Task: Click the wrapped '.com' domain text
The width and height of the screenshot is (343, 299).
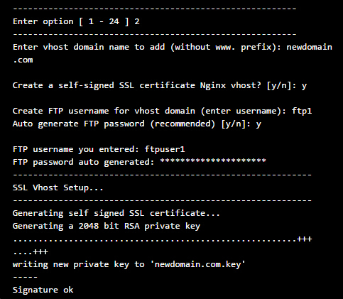Action: point(23,60)
